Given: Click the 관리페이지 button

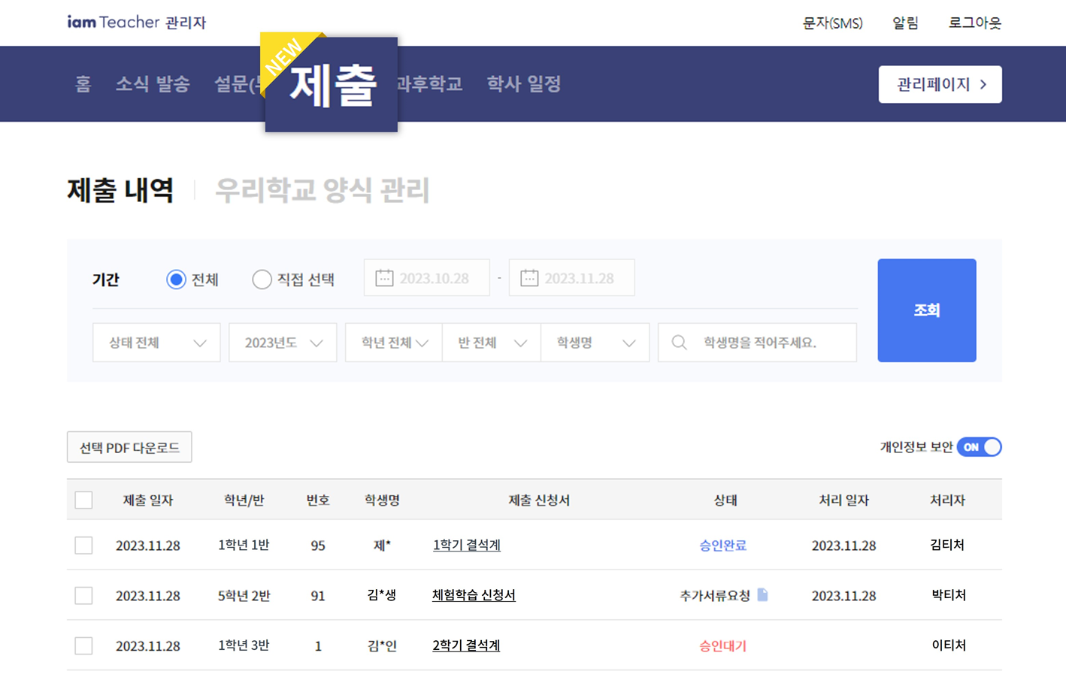Looking at the screenshot, I should pyautogui.click(x=940, y=84).
